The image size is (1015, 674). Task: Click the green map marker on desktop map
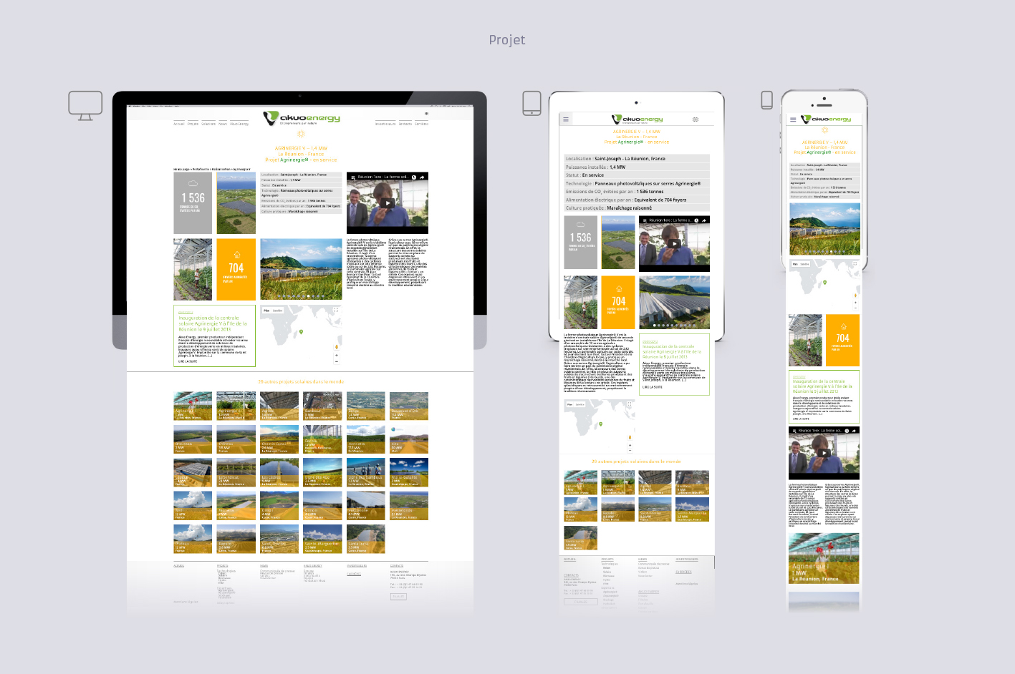click(x=301, y=332)
